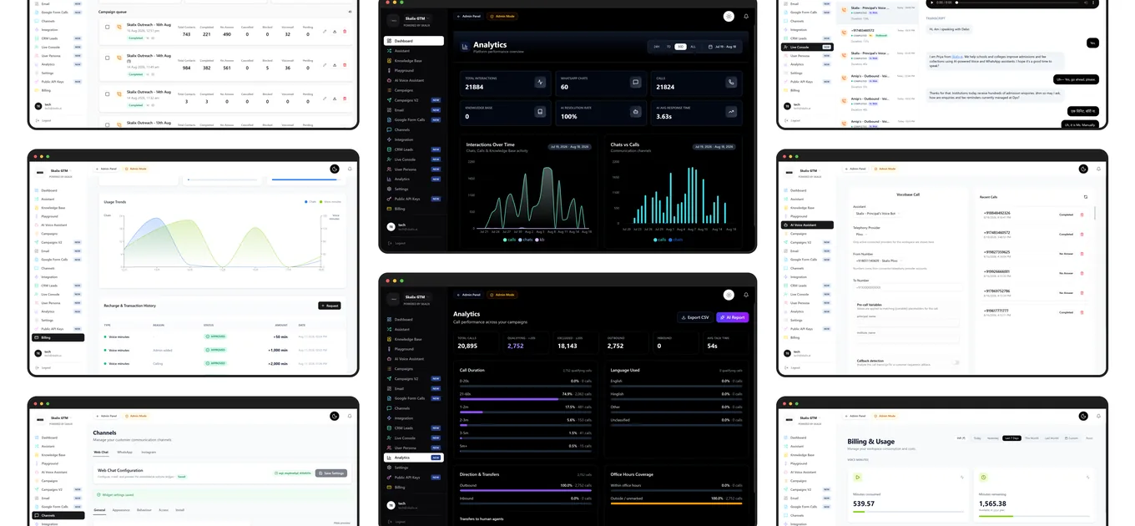The height and width of the screenshot is (526, 1135).
Task: Delete Skalix Outreach - 16th Aug campaign
Action: tap(345, 32)
